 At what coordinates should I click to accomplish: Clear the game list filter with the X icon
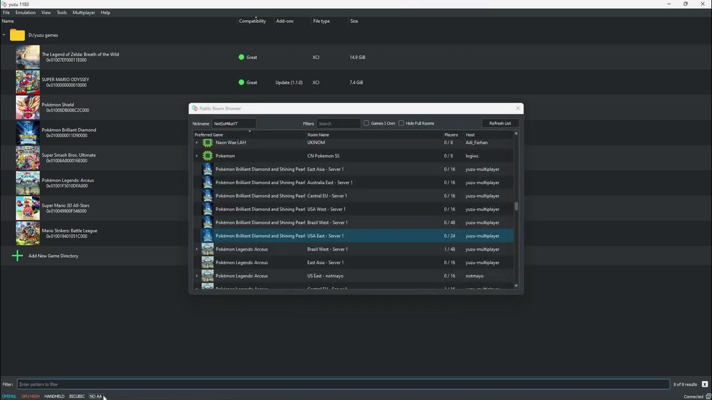[x=705, y=384]
